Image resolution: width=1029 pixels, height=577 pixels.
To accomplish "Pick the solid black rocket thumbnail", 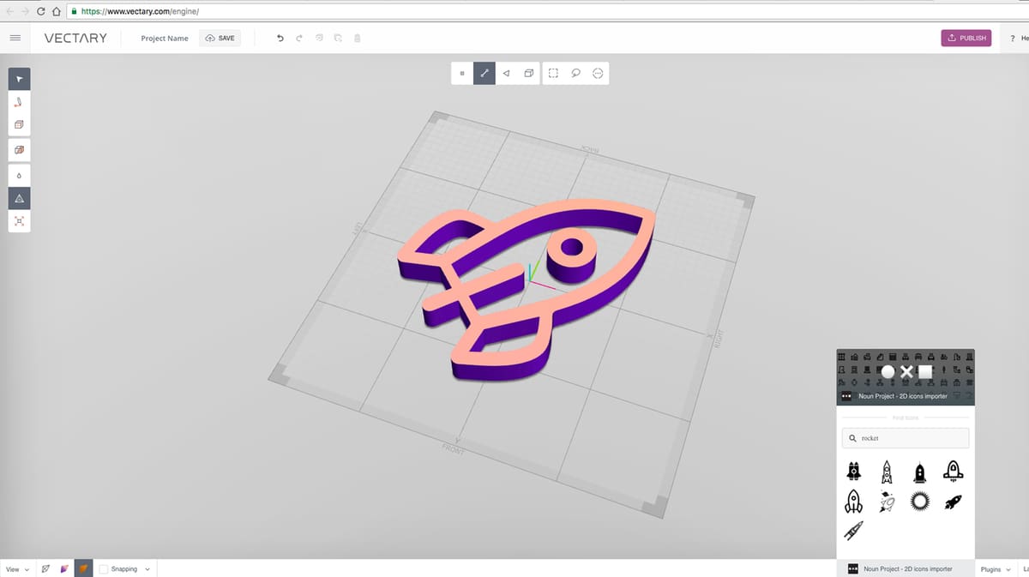I will click(x=952, y=502).
